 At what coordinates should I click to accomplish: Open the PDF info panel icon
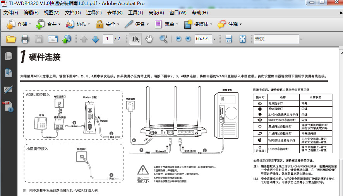point(8,107)
